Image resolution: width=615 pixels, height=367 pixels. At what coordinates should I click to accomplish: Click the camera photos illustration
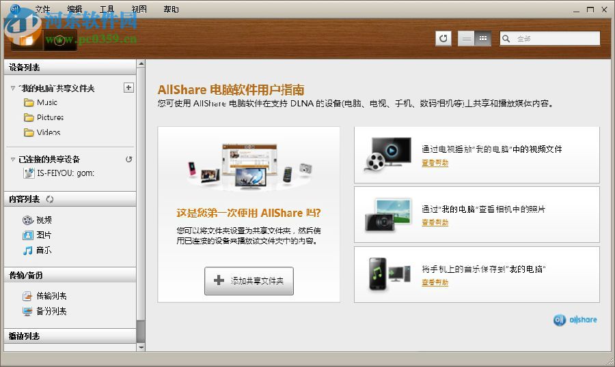coord(388,215)
